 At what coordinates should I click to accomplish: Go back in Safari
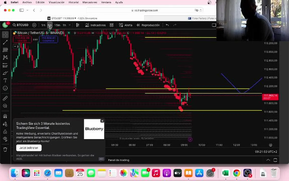click(34, 10)
